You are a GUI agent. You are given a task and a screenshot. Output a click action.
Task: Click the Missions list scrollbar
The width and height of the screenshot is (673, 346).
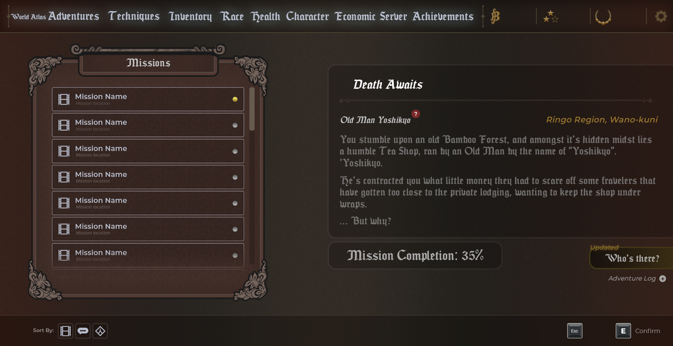(x=252, y=109)
